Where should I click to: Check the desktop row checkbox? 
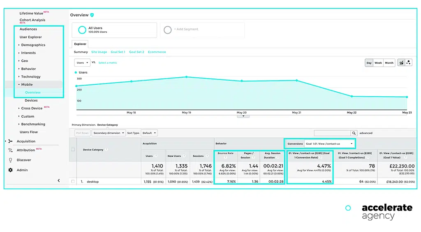(x=73, y=181)
